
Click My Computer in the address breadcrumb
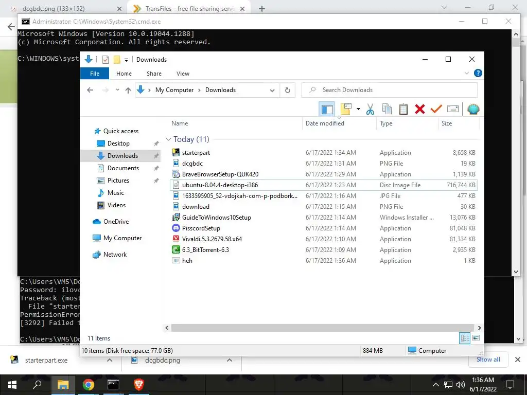coord(174,90)
